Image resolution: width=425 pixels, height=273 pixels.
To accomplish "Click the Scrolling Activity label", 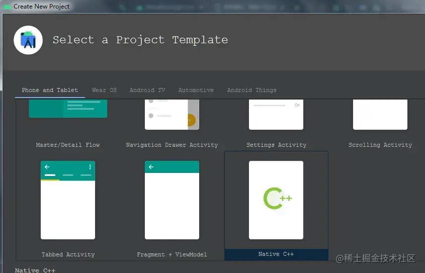I will click(x=380, y=145).
